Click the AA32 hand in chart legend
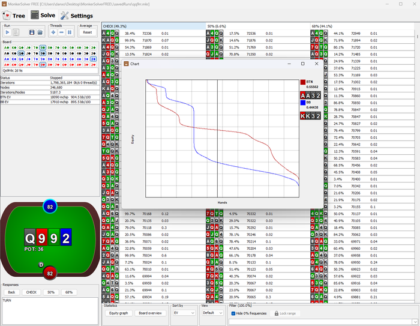 pos(310,95)
